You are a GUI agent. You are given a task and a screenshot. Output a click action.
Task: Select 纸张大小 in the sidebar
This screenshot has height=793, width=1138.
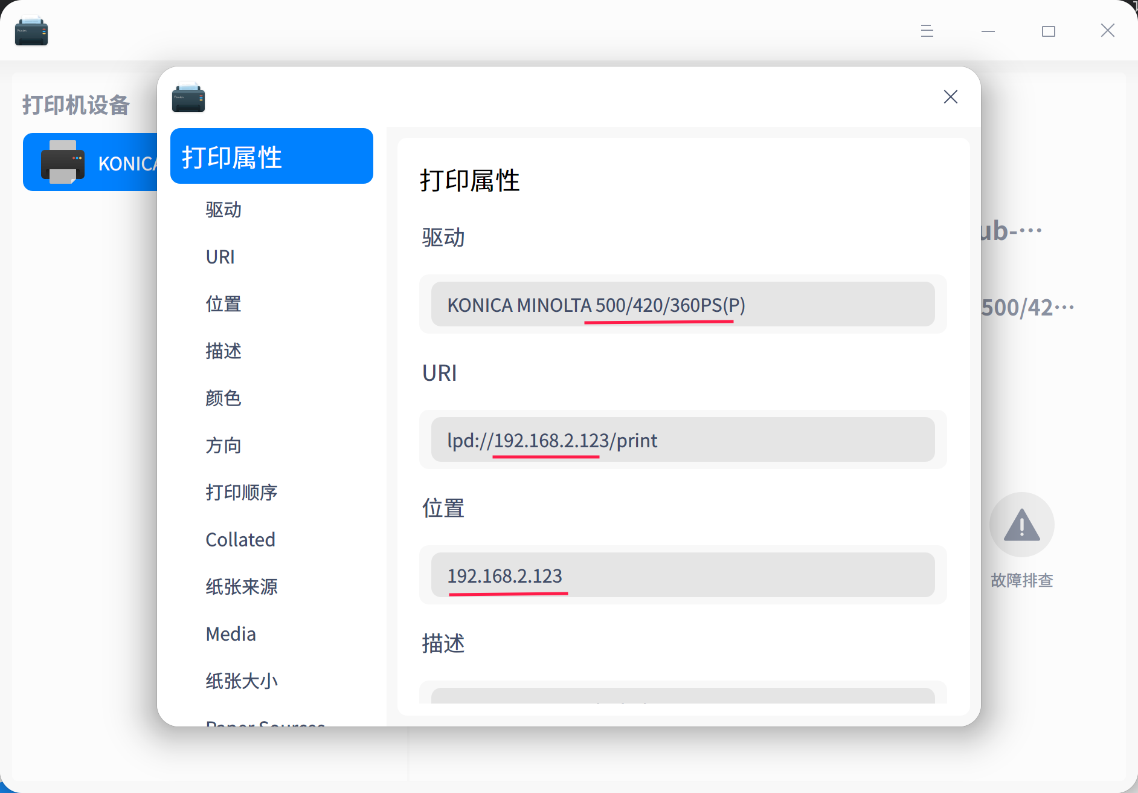click(242, 681)
